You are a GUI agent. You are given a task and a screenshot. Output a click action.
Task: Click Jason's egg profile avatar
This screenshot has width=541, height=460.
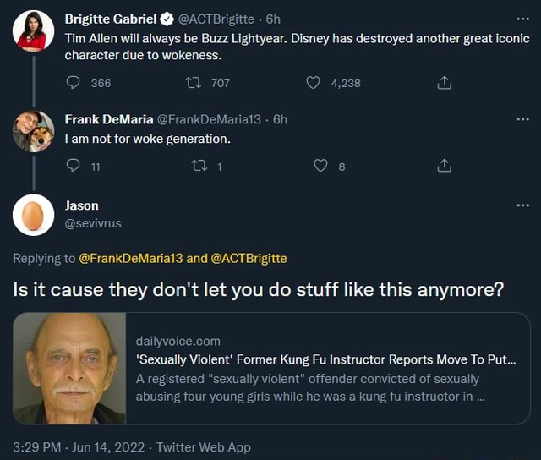(34, 215)
